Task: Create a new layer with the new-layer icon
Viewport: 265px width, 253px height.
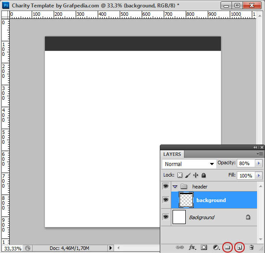Action: 239,247
